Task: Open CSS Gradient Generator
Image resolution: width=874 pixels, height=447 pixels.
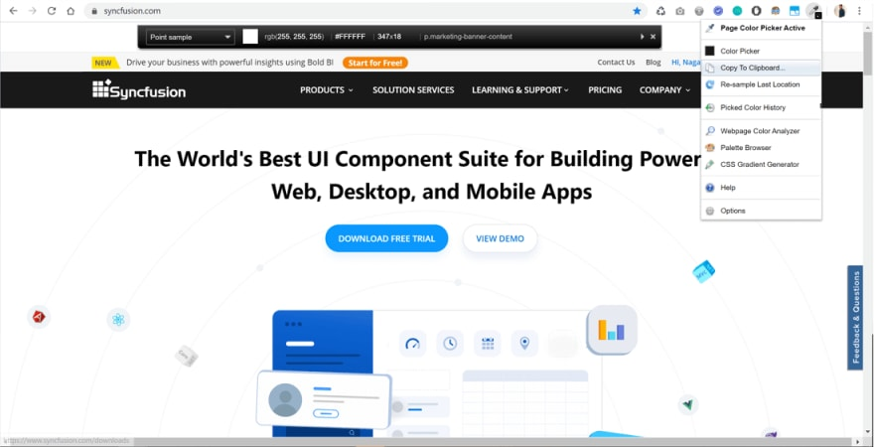Action: click(x=761, y=165)
